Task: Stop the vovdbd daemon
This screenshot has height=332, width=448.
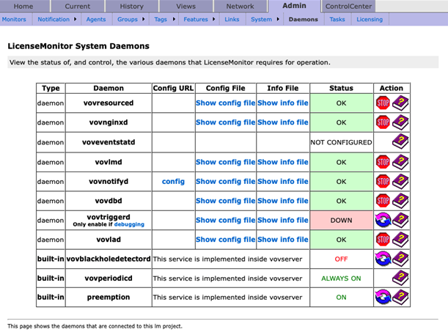Action: tap(383, 201)
